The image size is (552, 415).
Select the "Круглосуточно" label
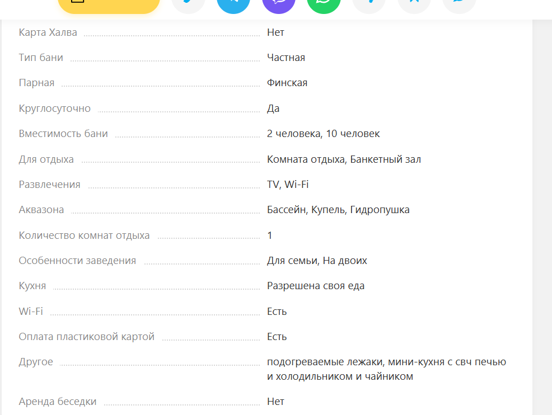(x=54, y=109)
